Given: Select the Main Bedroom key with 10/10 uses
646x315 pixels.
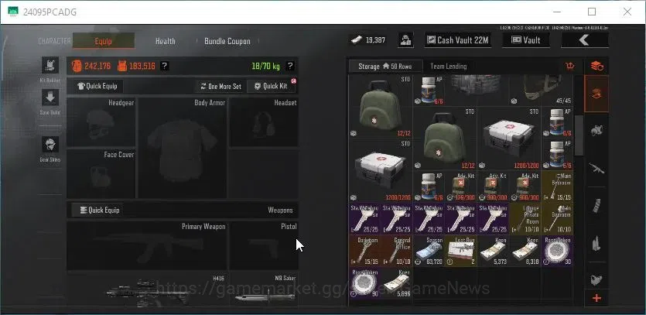Looking at the screenshot, I should (557, 218).
